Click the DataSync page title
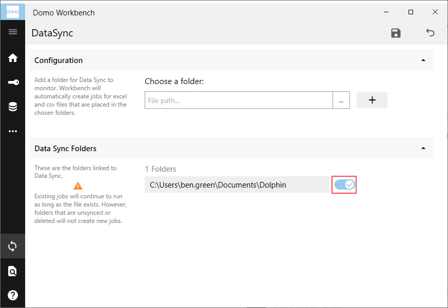Screen dimensions: 448x308 (x=52, y=33)
